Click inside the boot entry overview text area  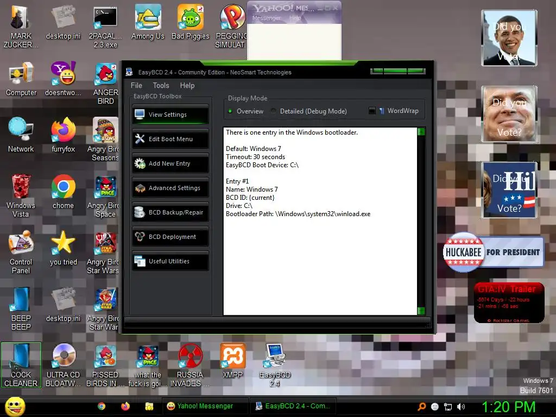pyautogui.click(x=320, y=221)
